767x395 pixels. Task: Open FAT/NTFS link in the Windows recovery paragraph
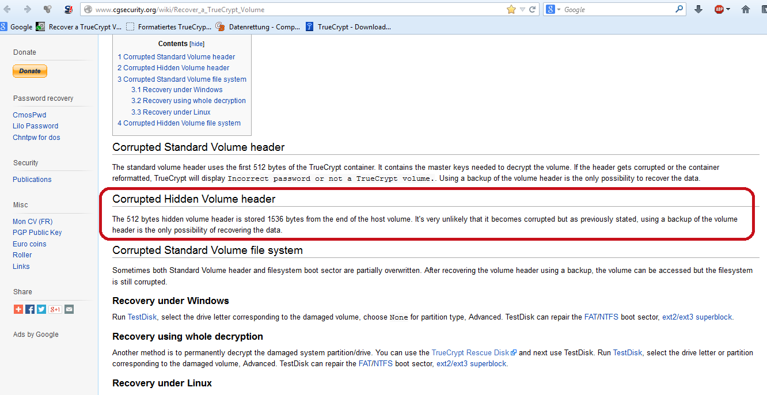(601, 317)
